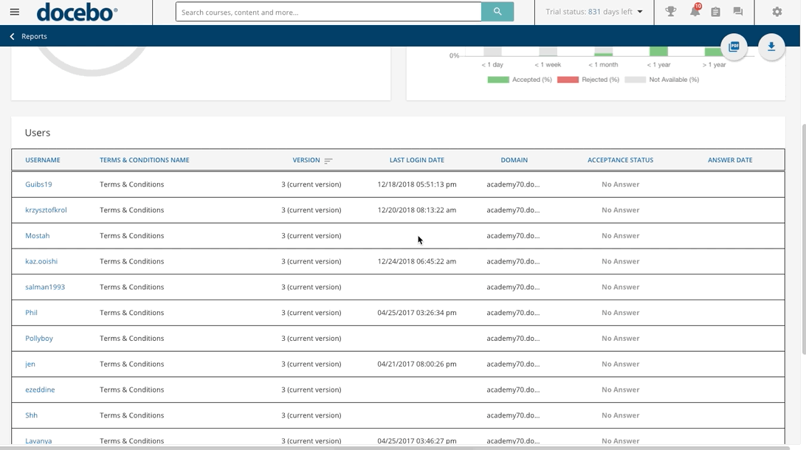Sort by the VERSION column header
806x450 pixels.
point(306,160)
